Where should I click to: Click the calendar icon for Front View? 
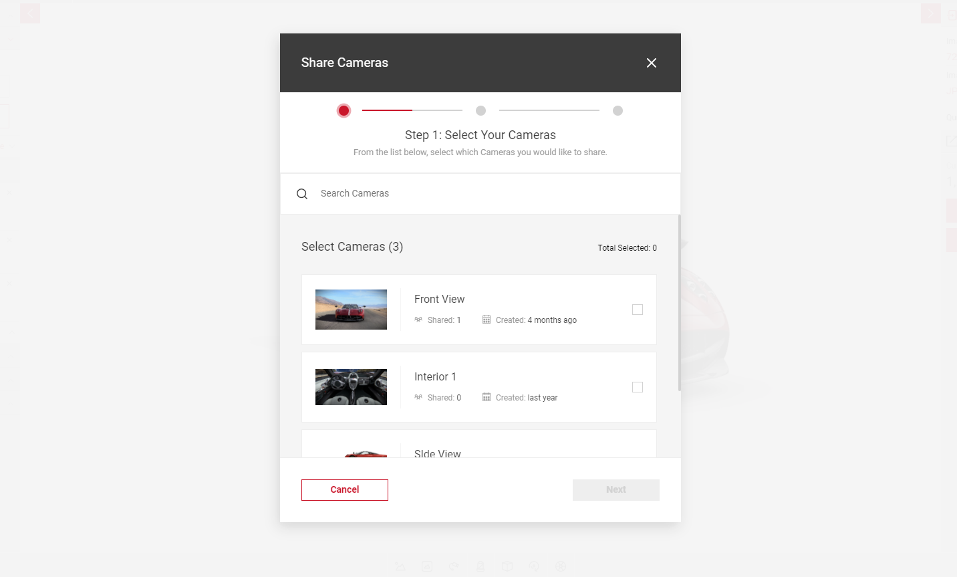click(x=487, y=320)
